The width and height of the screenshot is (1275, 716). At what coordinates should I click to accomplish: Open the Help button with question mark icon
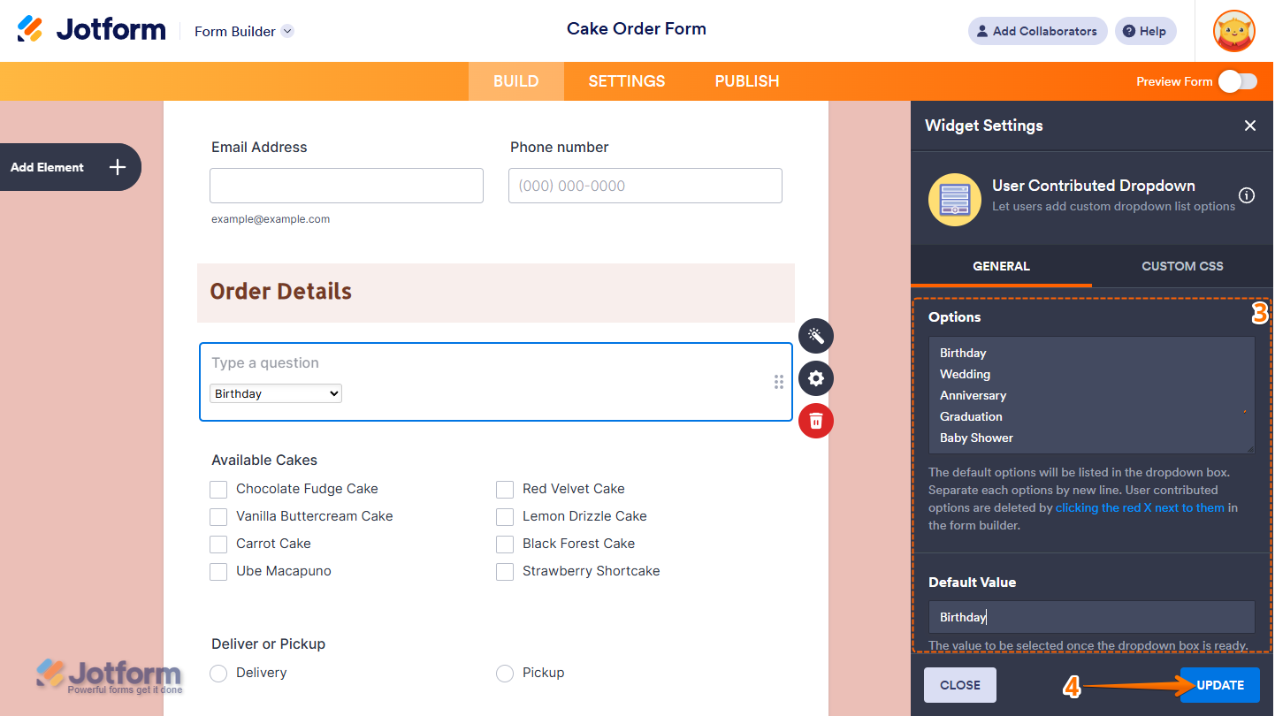pos(1145,31)
